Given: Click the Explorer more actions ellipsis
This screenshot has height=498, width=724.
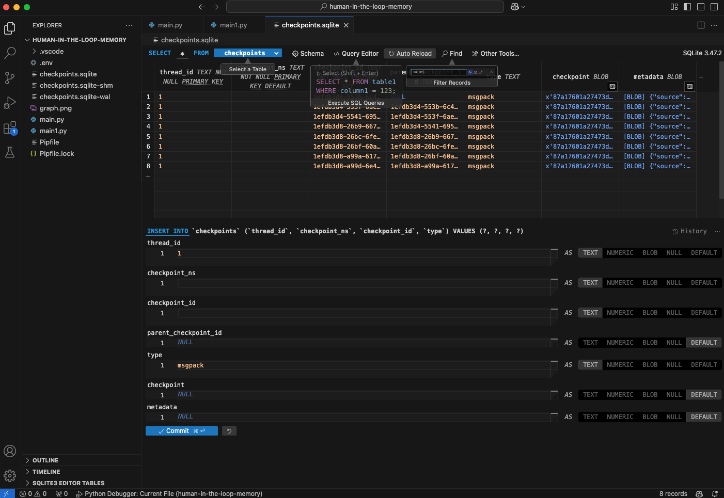Looking at the screenshot, I should coord(129,25).
